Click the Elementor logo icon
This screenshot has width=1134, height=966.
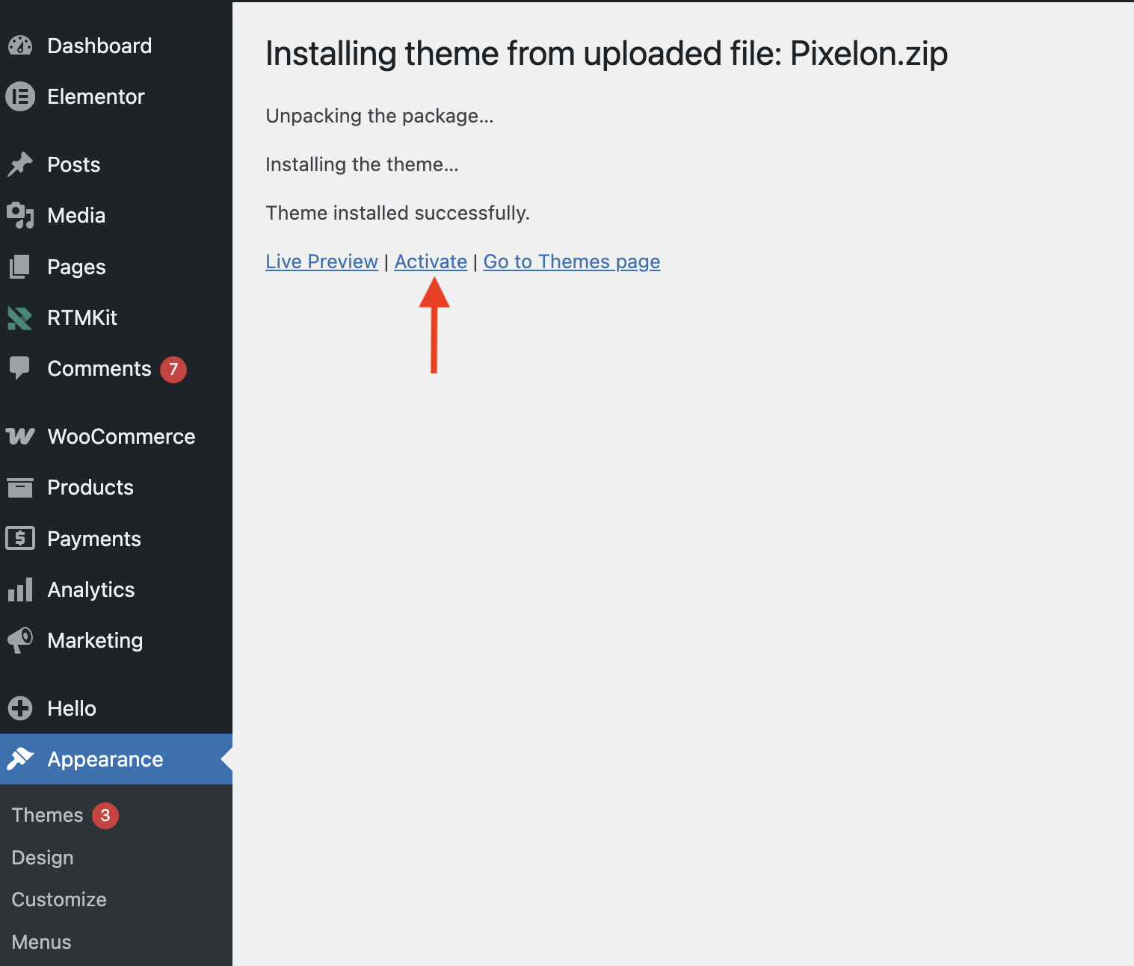(20, 97)
